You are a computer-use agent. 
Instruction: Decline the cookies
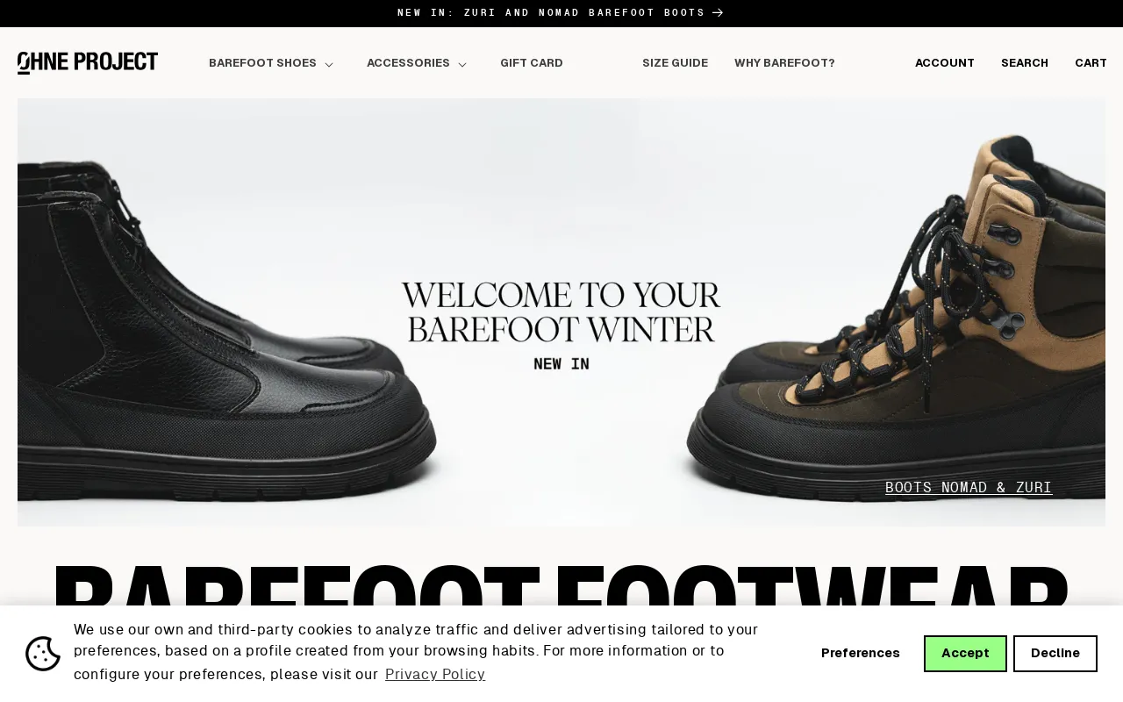click(x=1055, y=654)
